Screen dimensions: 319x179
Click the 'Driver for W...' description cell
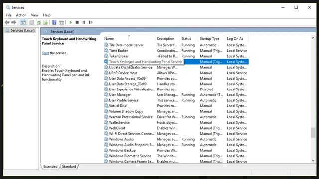click(167, 117)
